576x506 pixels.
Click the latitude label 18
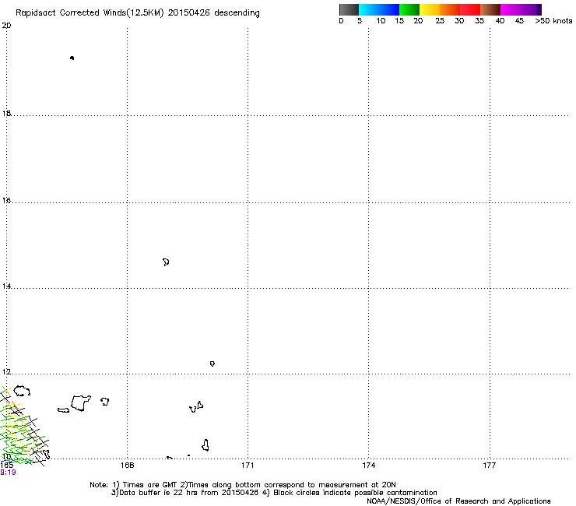pyautogui.click(x=6, y=113)
